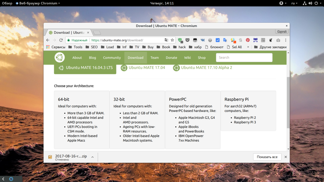Select the 32-bit architecture heading

click(119, 99)
